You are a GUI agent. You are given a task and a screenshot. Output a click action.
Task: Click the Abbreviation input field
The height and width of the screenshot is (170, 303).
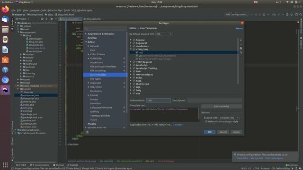(159, 101)
